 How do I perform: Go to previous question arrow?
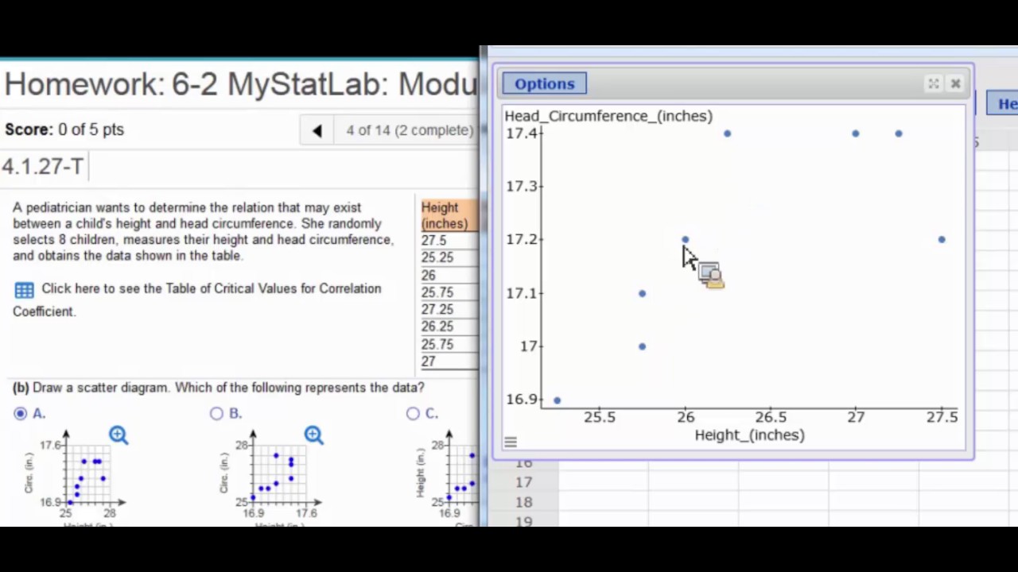317,130
